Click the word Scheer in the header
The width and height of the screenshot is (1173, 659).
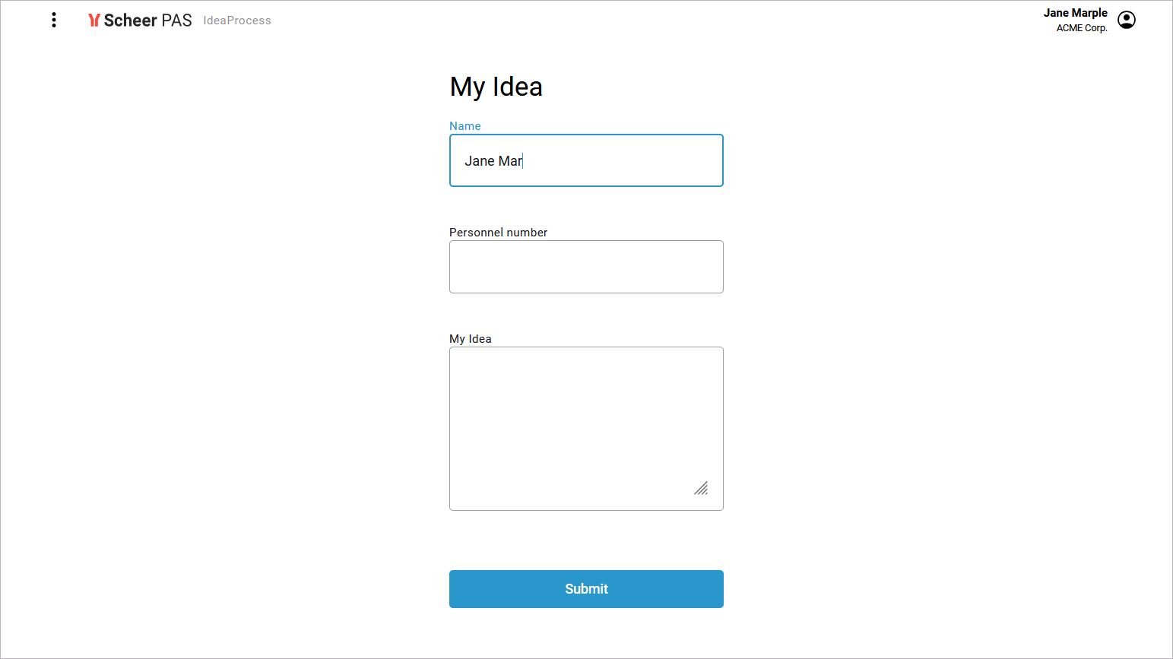(130, 21)
